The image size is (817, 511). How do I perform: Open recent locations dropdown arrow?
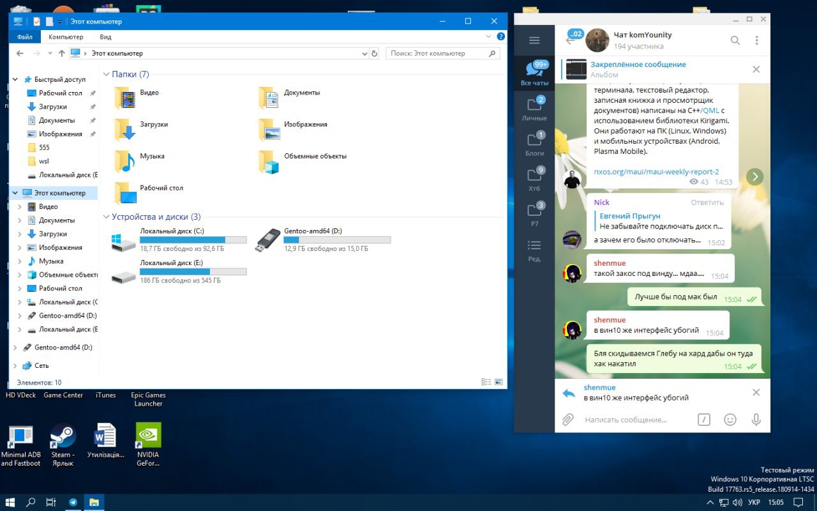pyautogui.click(x=49, y=54)
